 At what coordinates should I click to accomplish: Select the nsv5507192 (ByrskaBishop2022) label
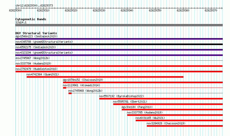(121, 96)
